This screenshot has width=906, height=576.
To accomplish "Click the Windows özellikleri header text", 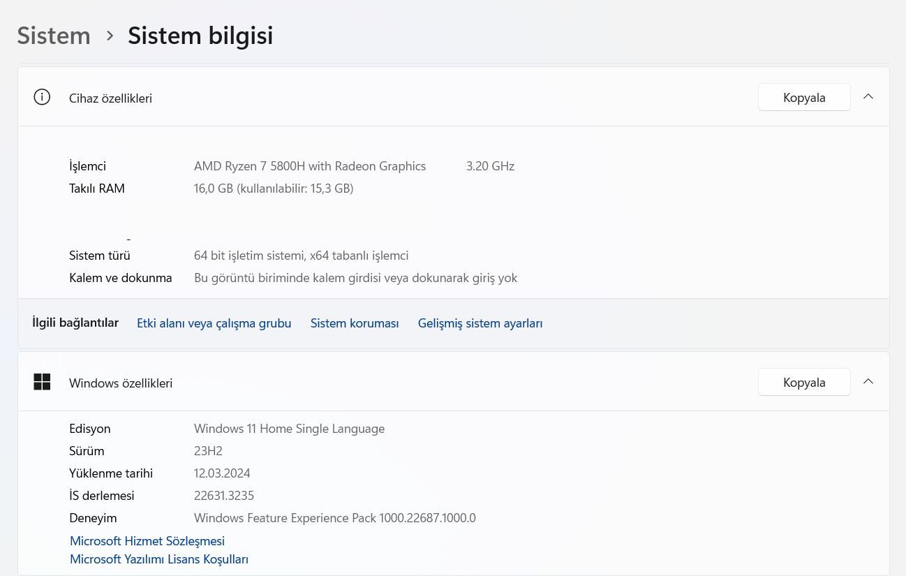I will 121,383.
